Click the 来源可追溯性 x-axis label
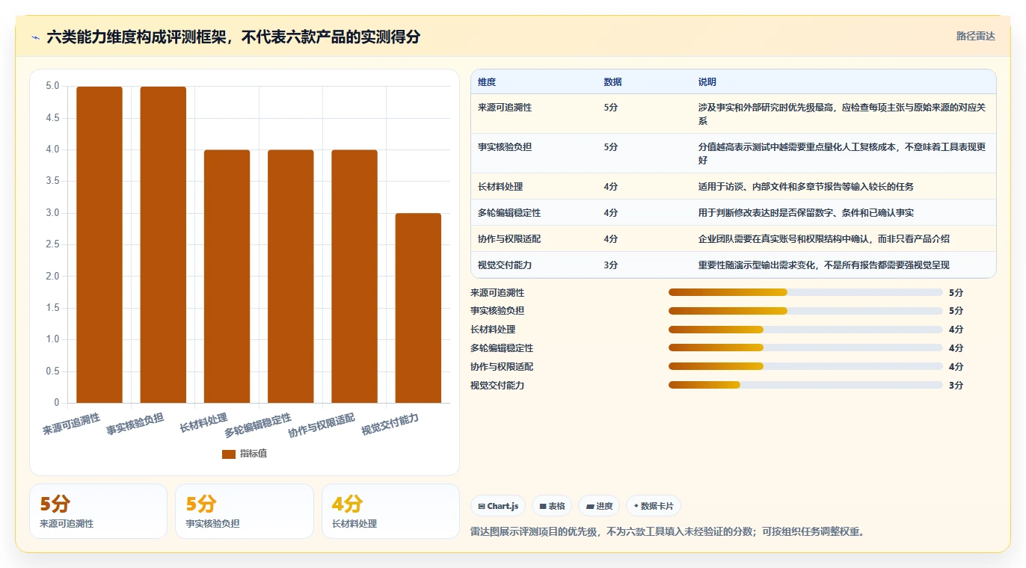 (x=72, y=424)
